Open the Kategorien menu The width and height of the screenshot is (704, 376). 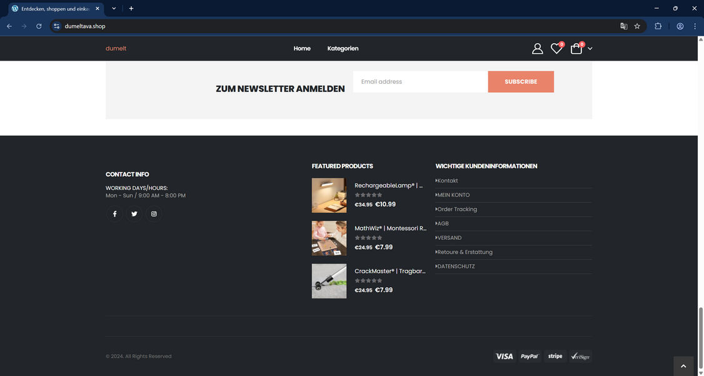coord(343,49)
